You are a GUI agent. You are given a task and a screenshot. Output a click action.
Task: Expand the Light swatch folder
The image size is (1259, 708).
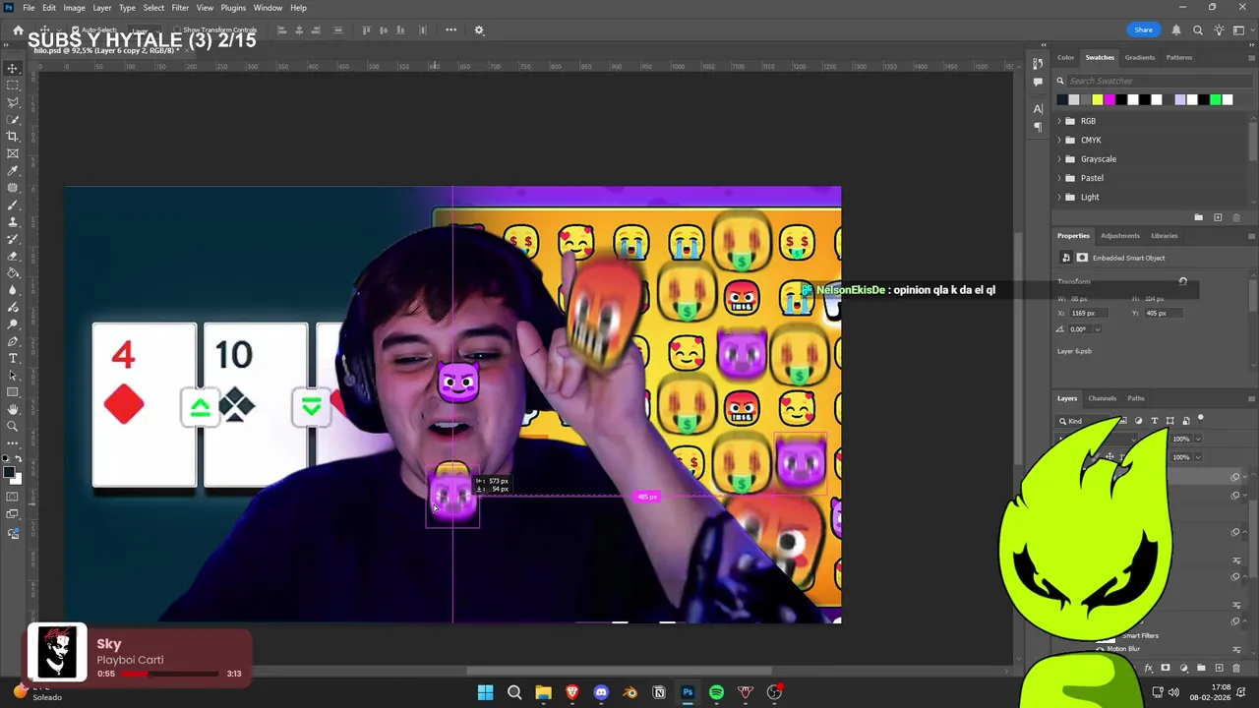(1059, 197)
